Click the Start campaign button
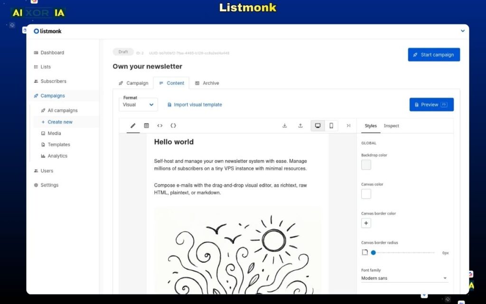The height and width of the screenshot is (304, 486). coord(433,55)
